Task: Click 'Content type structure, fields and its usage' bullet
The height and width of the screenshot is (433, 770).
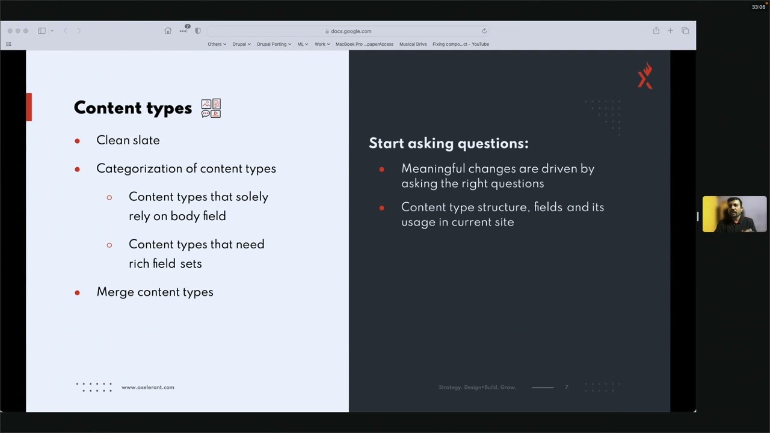Action: (503, 214)
